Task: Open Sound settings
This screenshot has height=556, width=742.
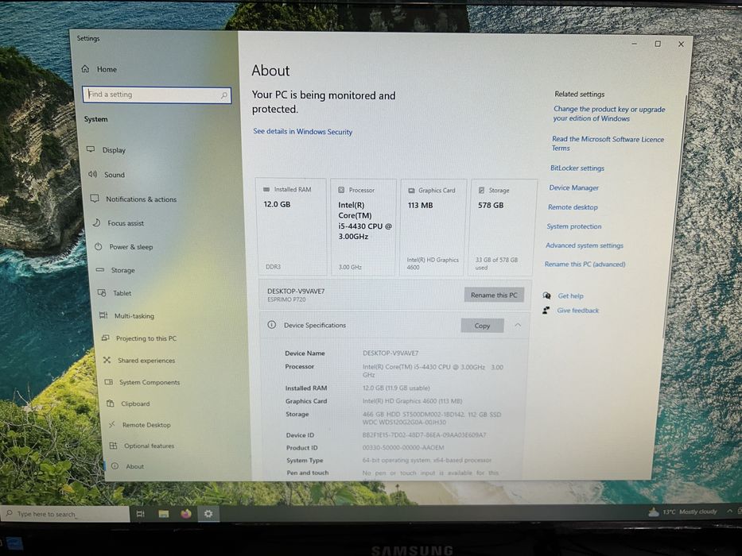Action: 107,175
